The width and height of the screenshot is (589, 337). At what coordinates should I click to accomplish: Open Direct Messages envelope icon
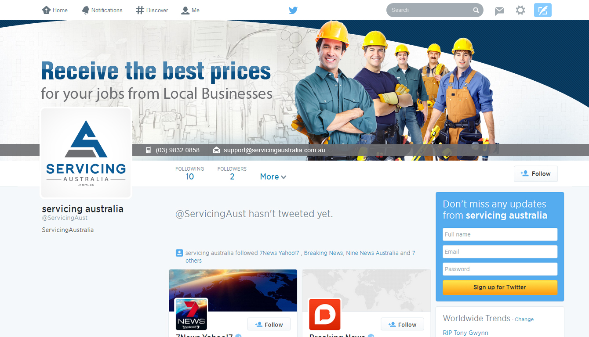coord(499,10)
